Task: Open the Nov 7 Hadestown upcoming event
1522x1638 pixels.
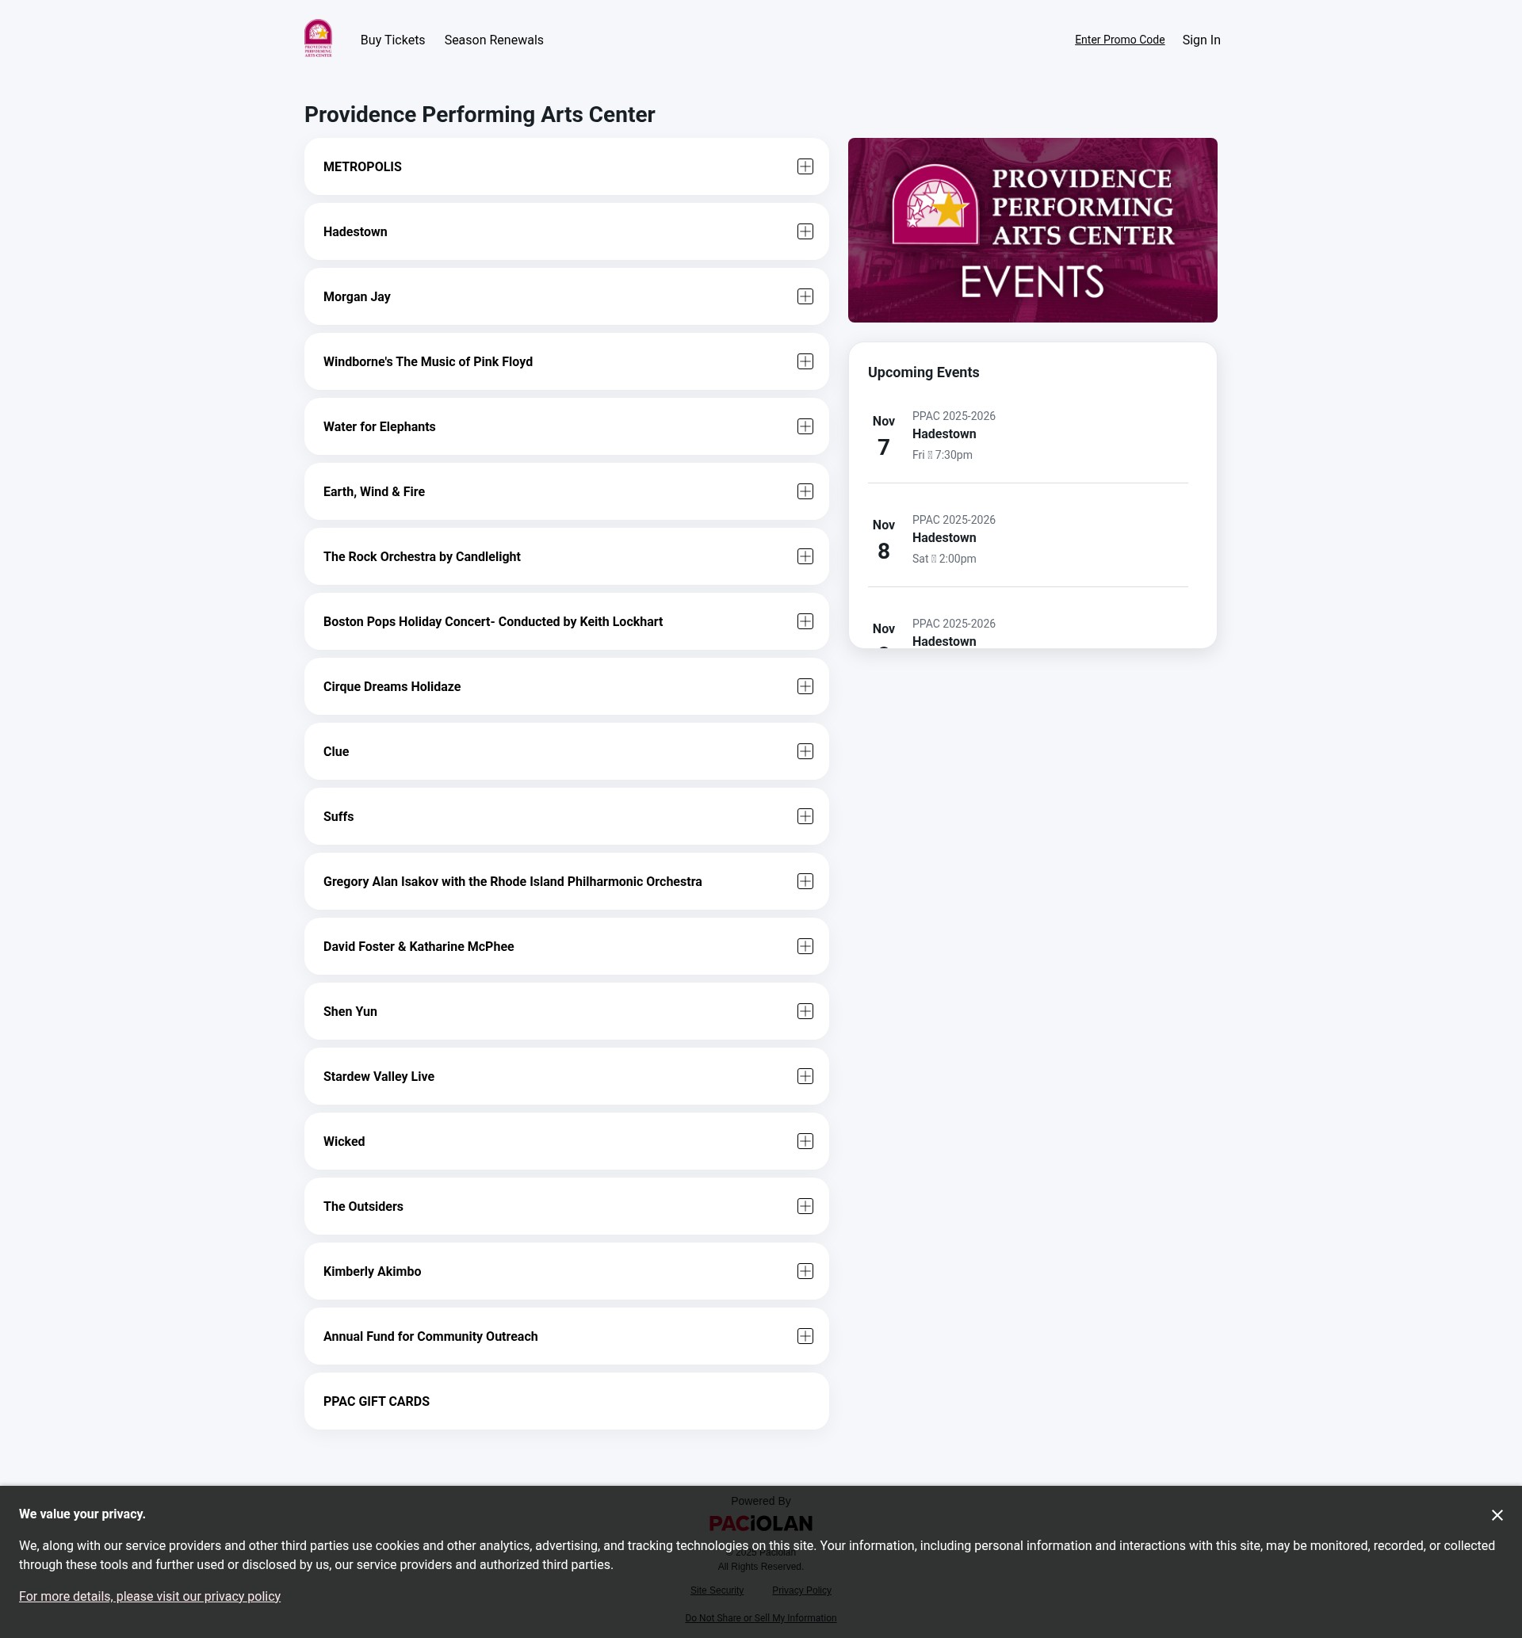Action: click(x=1027, y=434)
